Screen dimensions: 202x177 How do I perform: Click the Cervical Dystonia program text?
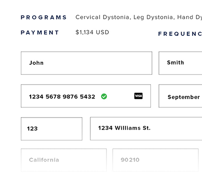click(103, 17)
